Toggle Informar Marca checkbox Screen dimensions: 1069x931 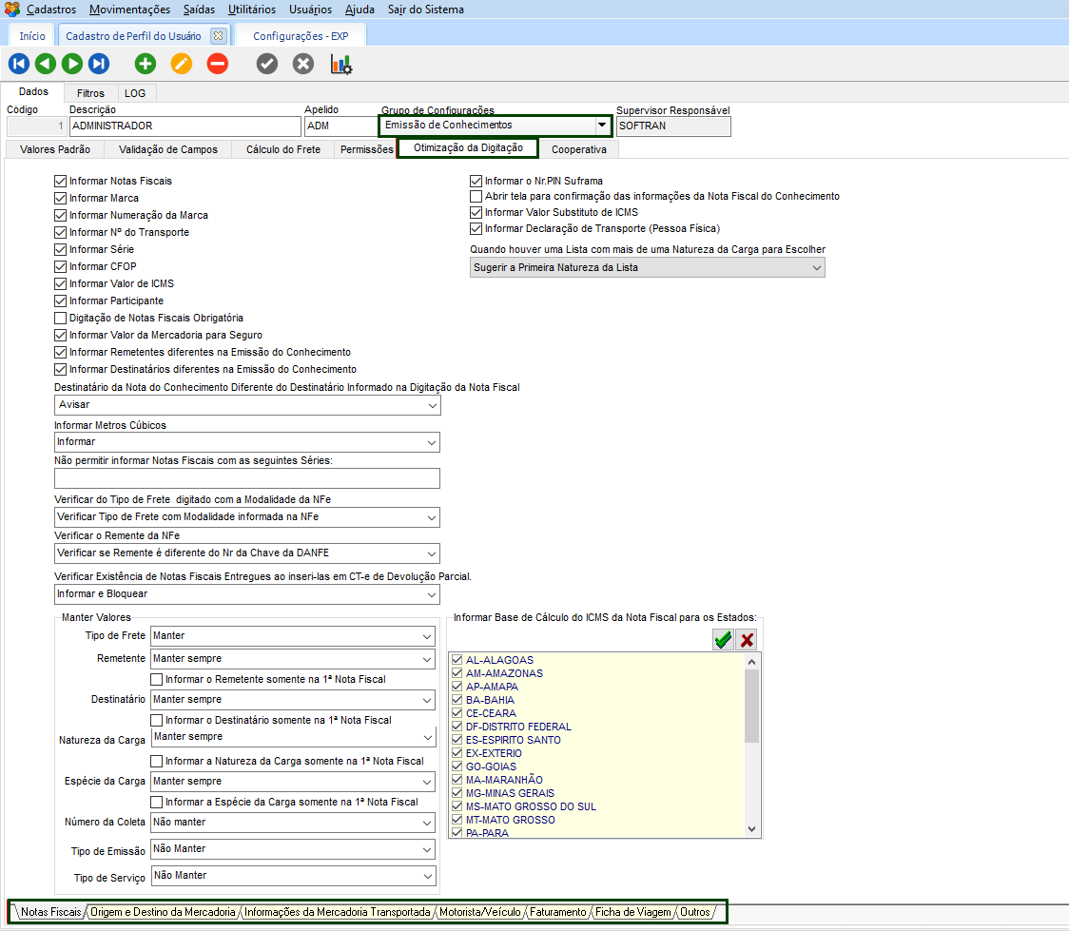pos(61,198)
